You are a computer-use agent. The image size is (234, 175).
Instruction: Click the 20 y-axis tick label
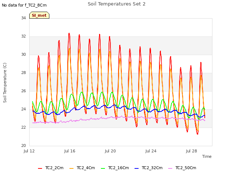(x=23, y=145)
